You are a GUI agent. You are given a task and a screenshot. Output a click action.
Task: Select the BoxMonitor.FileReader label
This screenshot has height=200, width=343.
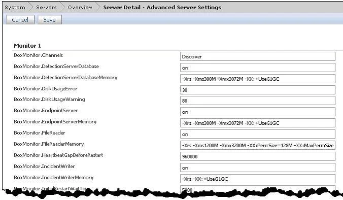40,133
